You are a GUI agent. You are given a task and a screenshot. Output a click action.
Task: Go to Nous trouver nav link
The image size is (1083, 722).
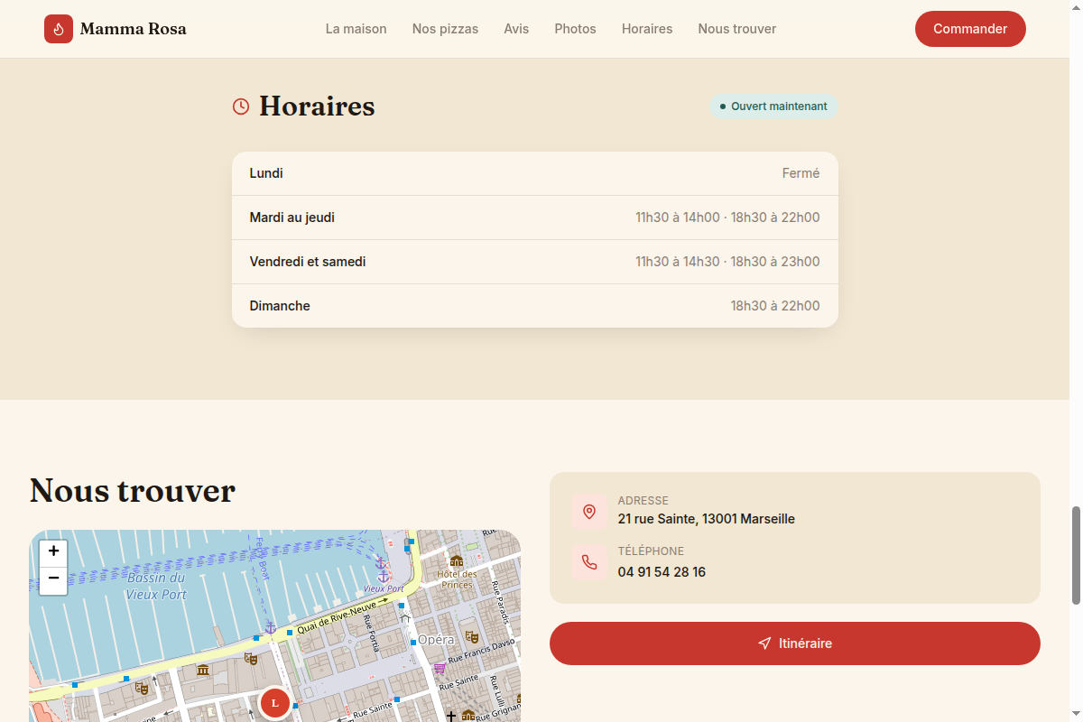(x=737, y=29)
